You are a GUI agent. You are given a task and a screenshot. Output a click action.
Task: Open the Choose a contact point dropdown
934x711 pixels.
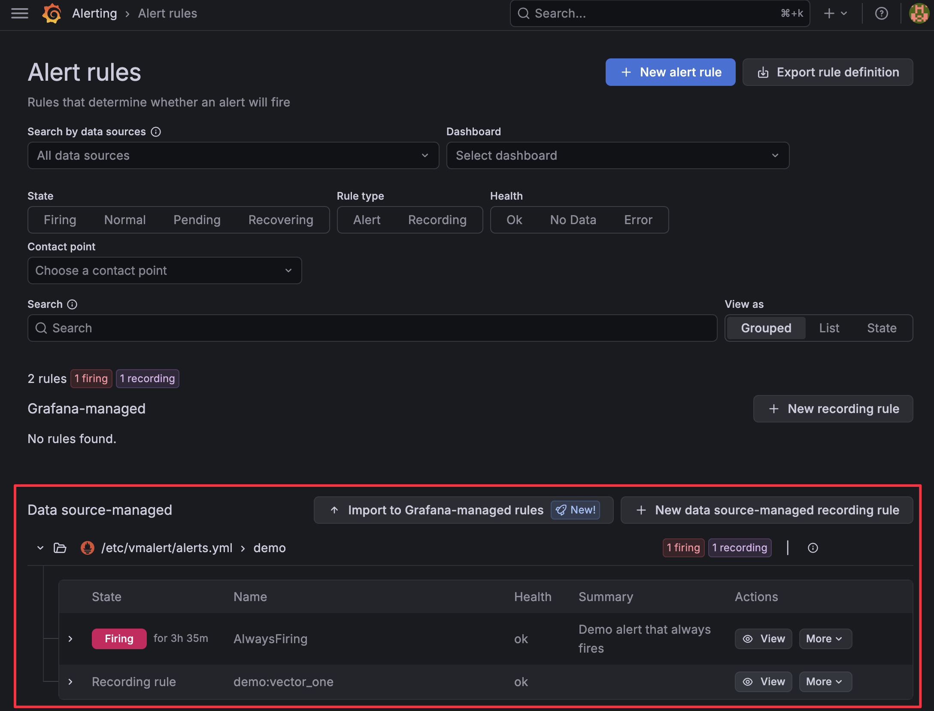point(164,270)
